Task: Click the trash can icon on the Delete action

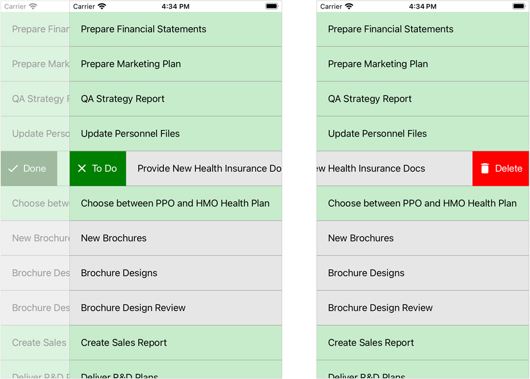Action: coord(485,169)
